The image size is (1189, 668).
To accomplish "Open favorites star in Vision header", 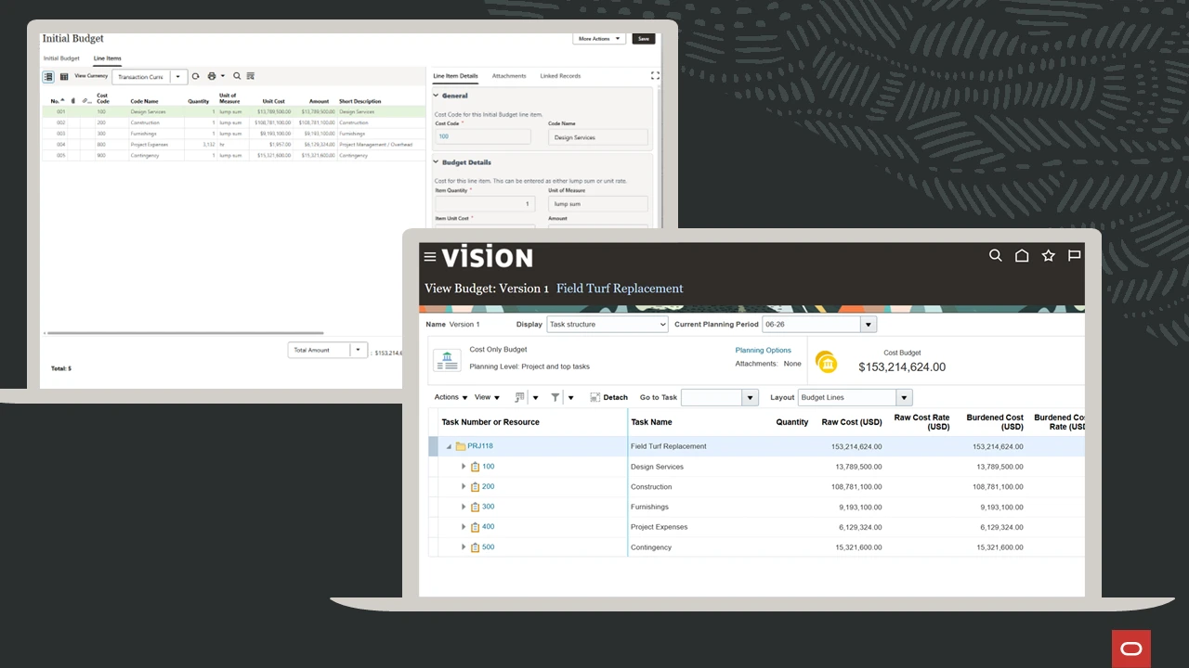I will tap(1049, 256).
